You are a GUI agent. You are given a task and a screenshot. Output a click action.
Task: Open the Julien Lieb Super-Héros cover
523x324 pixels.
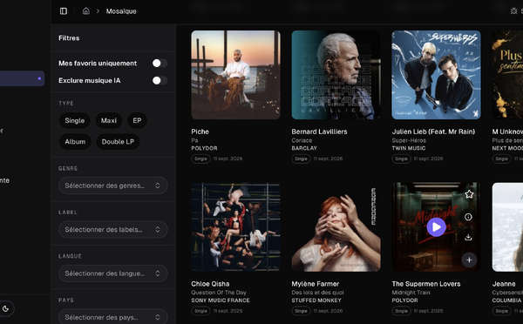437,75
